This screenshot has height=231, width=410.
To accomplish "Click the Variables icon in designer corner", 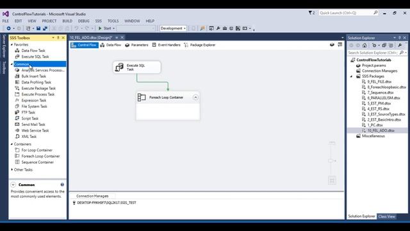I will coord(332,45).
